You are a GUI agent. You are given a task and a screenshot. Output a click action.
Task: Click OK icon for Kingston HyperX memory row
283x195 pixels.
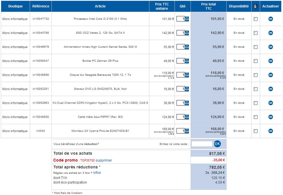[270, 103]
